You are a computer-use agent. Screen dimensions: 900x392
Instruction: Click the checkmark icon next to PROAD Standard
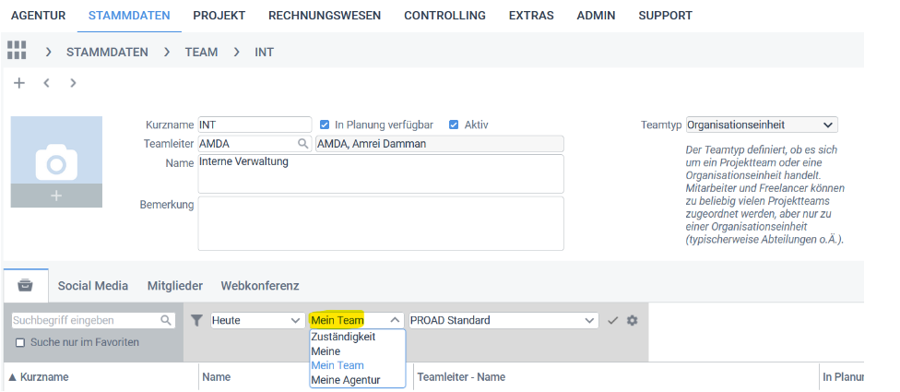(612, 320)
